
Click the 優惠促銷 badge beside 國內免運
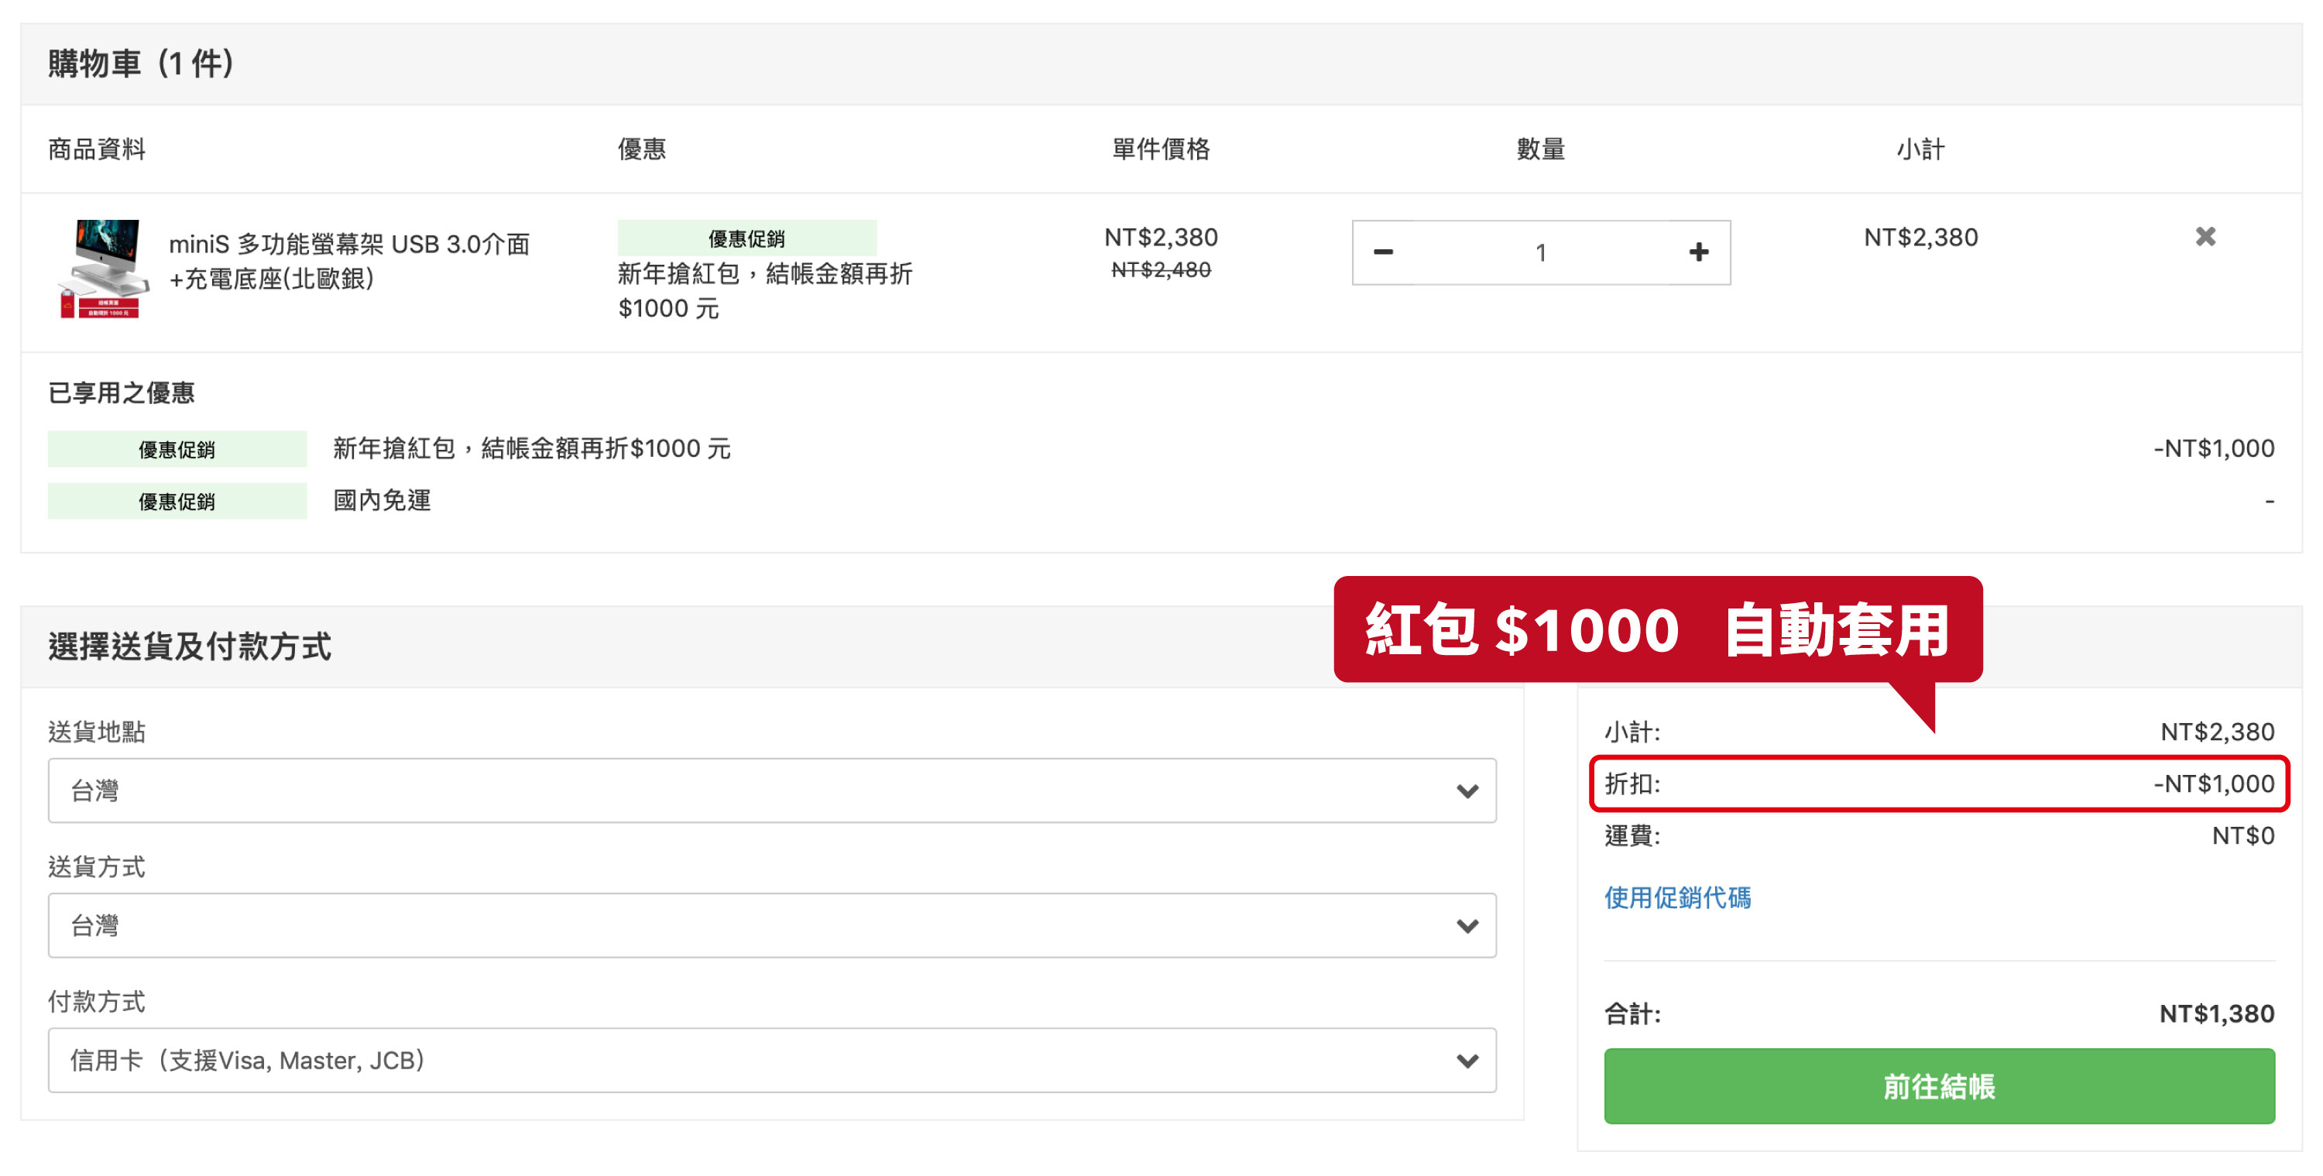177,502
